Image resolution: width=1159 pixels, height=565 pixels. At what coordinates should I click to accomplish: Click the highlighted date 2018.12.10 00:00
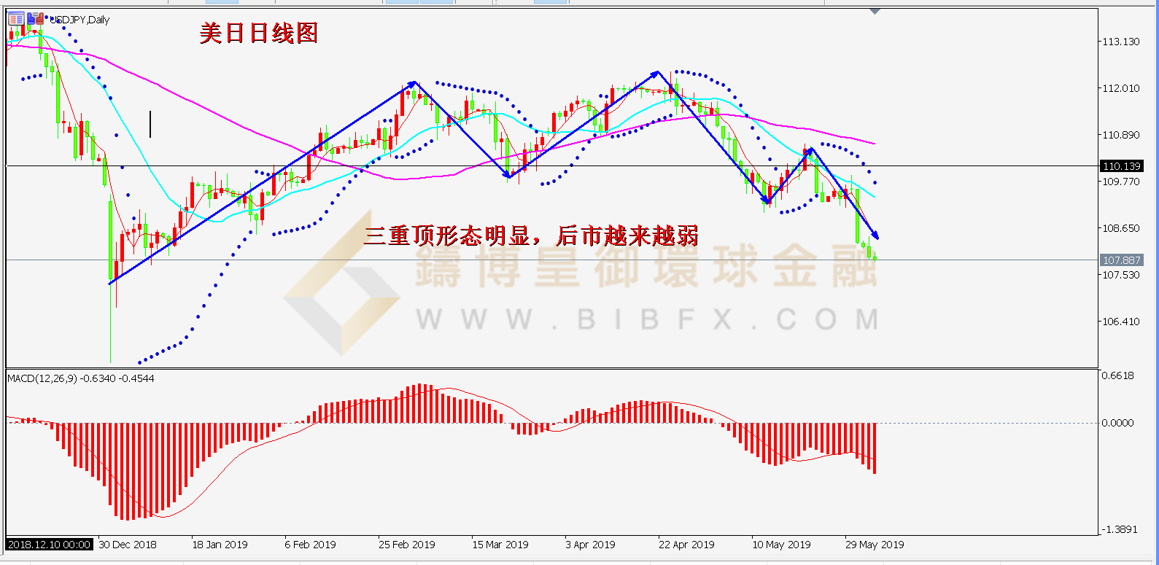click(50, 545)
